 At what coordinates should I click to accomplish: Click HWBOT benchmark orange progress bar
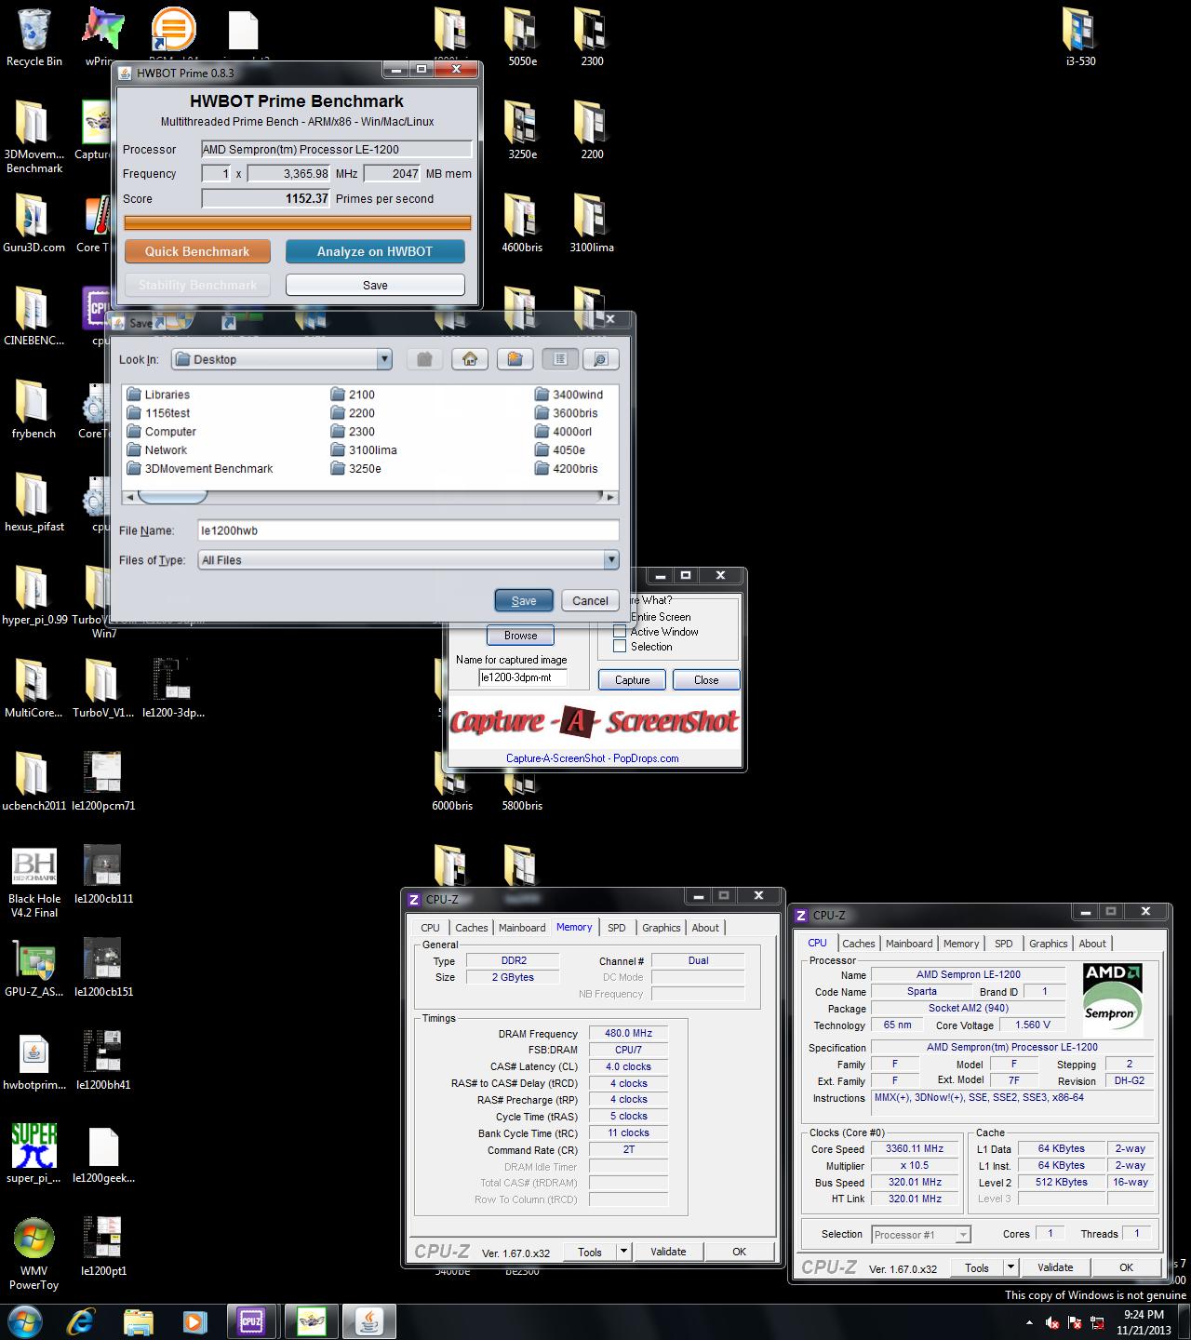pyautogui.click(x=298, y=222)
